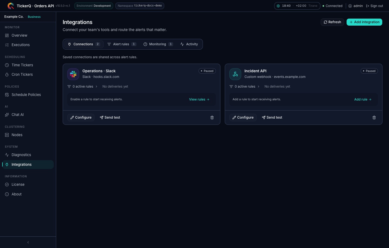Screen dimensions: 389x248
Task: Click the Environment Development badge
Action: click(x=94, y=6)
